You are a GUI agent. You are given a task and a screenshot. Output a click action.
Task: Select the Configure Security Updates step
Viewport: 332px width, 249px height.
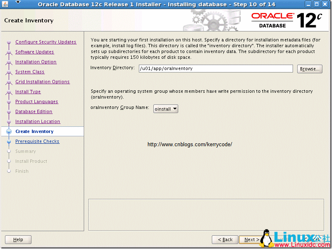[x=46, y=42]
